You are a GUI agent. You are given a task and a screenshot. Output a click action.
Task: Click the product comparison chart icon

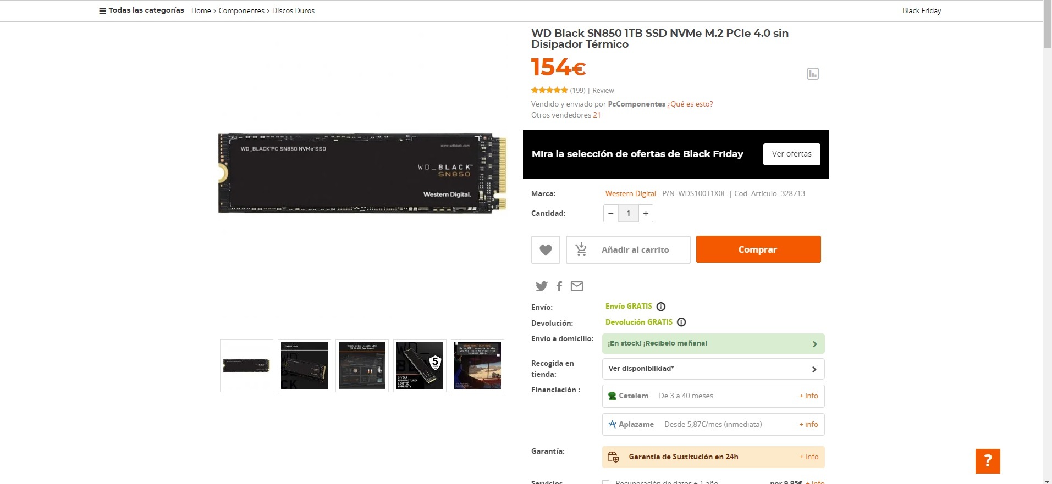(813, 74)
